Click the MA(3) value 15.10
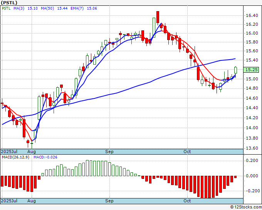 pyautogui.click(x=33, y=8)
